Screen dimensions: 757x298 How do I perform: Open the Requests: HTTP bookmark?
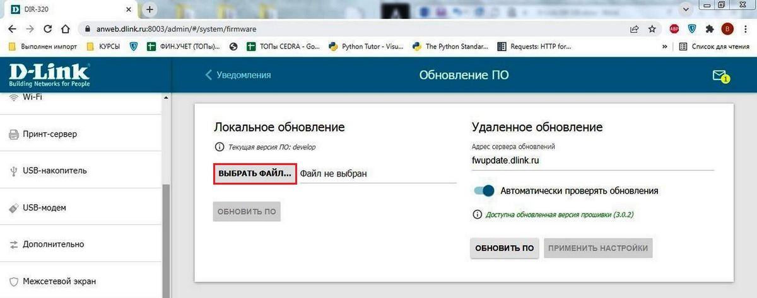click(x=534, y=46)
